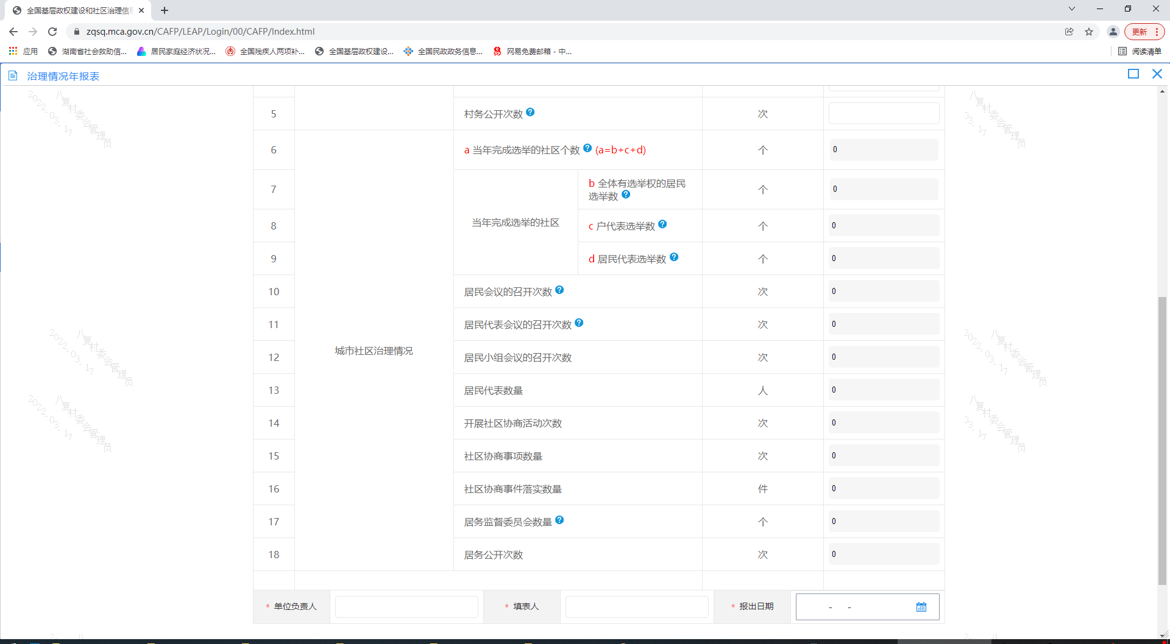This screenshot has height=644, width=1170.
Task: Open a new browser tab
Action: (165, 10)
